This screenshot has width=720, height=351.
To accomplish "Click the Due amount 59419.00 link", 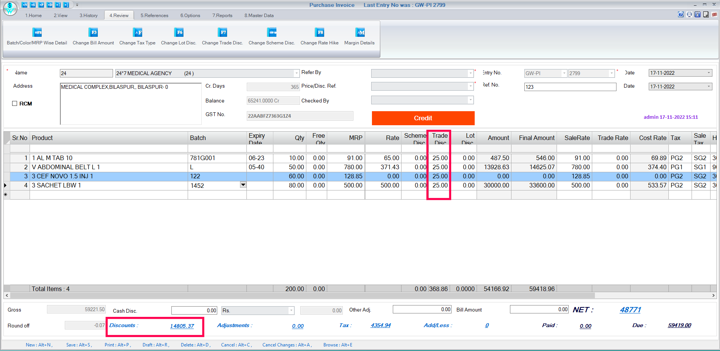I will [679, 325].
